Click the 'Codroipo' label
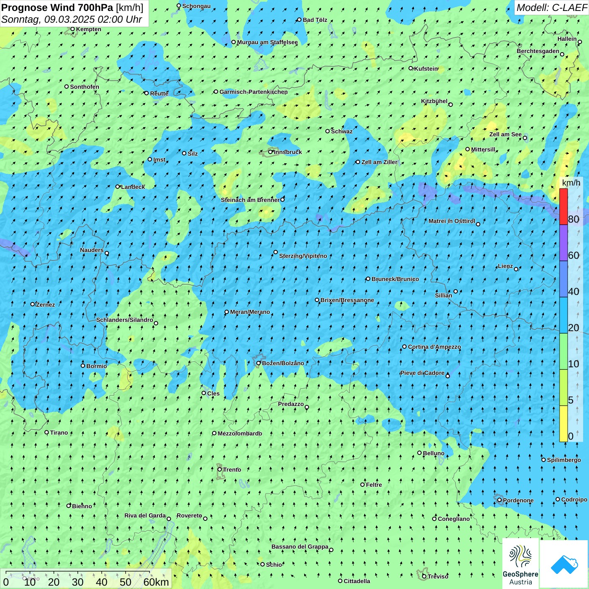Image resolution: width=589 pixels, height=589 pixels. [574, 499]
